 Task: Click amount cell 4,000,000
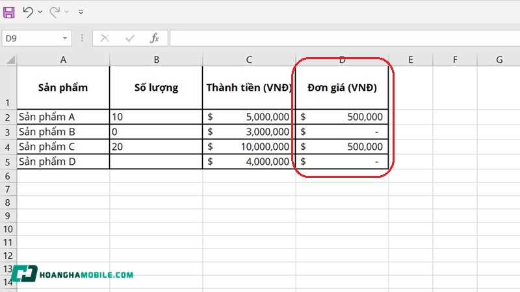[249, 162]
